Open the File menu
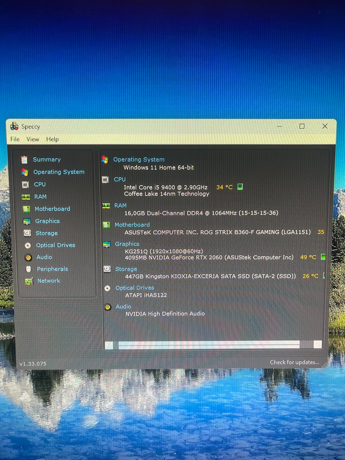 (15, 139)
